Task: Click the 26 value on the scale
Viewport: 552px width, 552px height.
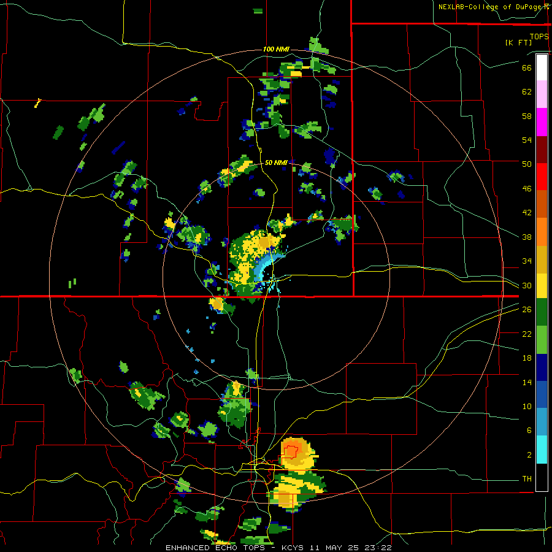Action: [527, 310]
